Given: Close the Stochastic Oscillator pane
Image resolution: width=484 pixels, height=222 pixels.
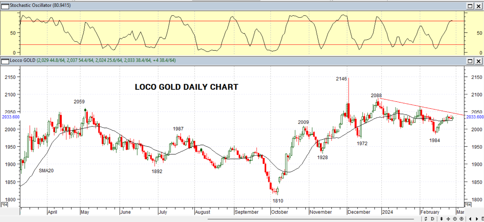Looking at the screenshot, I should pyautogui.click(x=479, y=6).
